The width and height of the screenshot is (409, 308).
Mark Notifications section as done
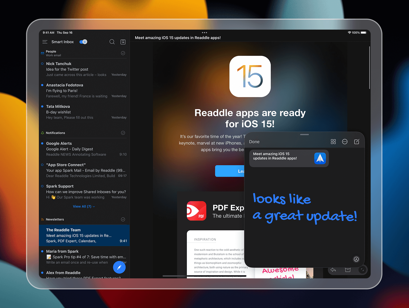point(123,133)
